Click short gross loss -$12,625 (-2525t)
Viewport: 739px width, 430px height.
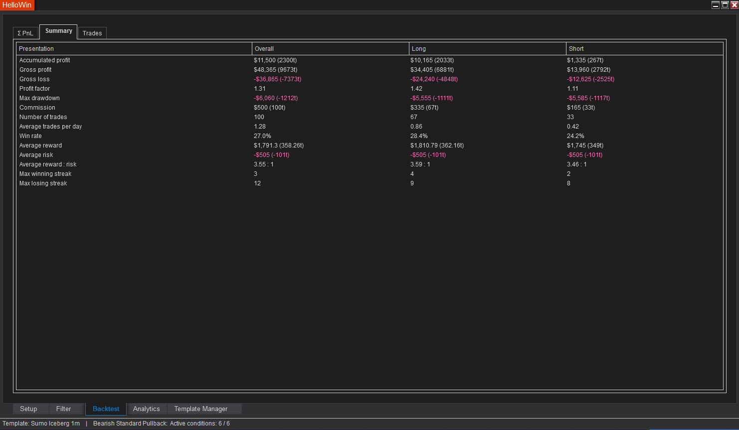591,79
